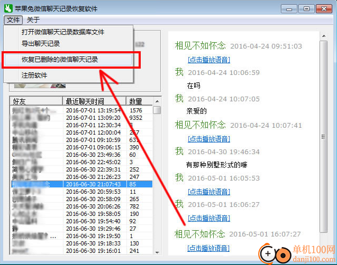
Task: Select row with time 2016-06-30 20:59:53
Action: (x=81, y=192)
